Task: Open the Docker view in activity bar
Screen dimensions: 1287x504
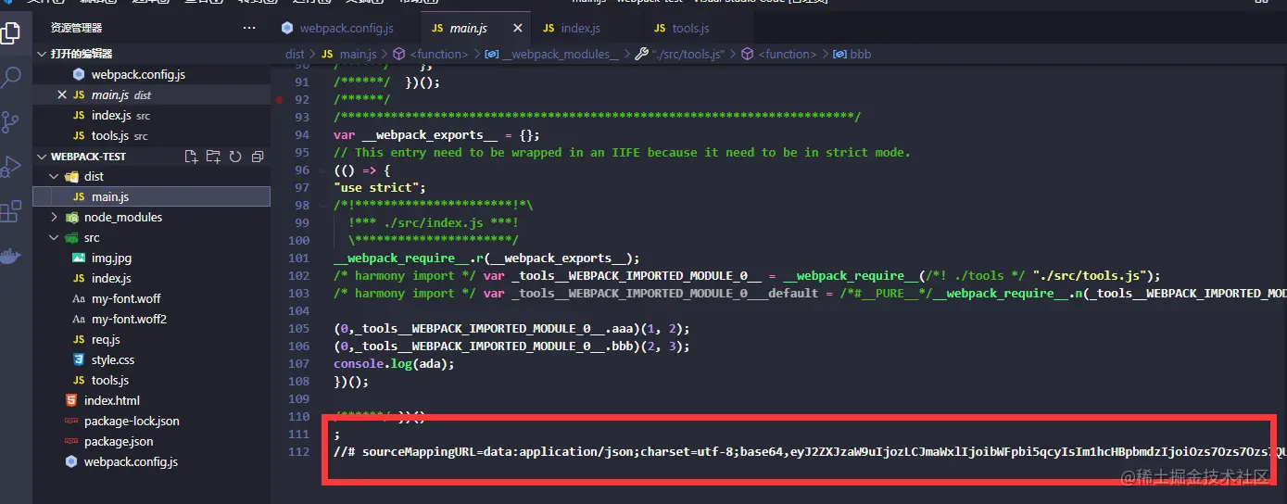Action: 10,257
